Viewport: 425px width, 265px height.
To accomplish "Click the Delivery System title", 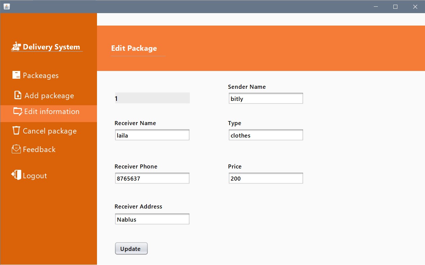I will pos(51,47).
